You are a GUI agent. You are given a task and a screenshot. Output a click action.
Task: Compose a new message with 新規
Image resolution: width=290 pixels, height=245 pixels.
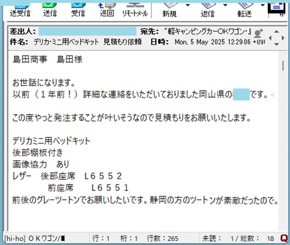click(x=170, y=9)
